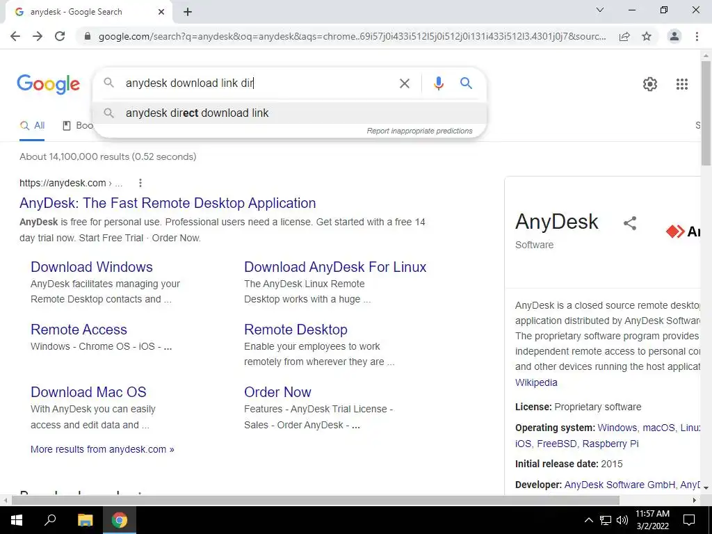This screenshot has width=712, height=534.
Task: Open Google quick settings gear
Action: pos(650,84)
